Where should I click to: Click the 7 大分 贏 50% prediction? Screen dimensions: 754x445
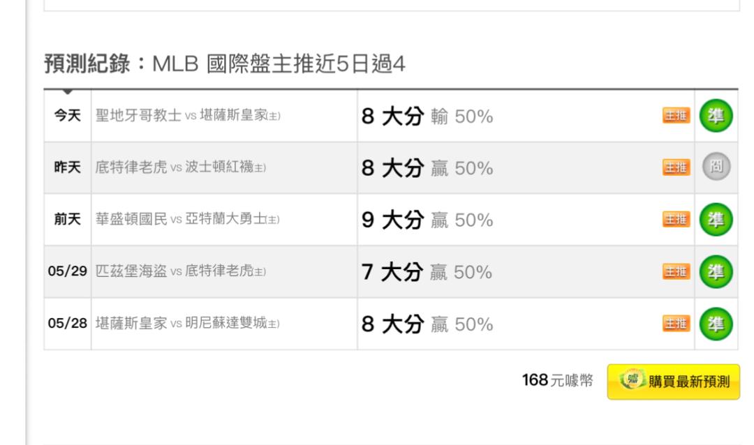(x=427, y=272)
